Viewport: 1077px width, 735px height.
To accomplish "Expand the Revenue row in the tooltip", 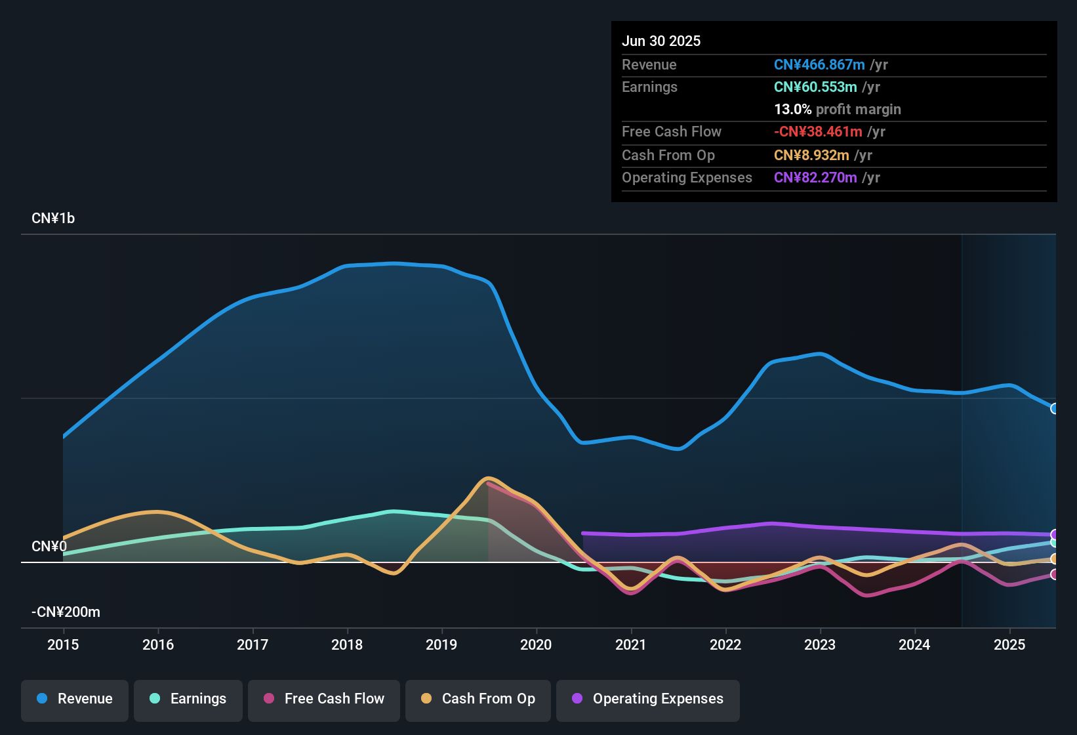I will tap(649, 65).
